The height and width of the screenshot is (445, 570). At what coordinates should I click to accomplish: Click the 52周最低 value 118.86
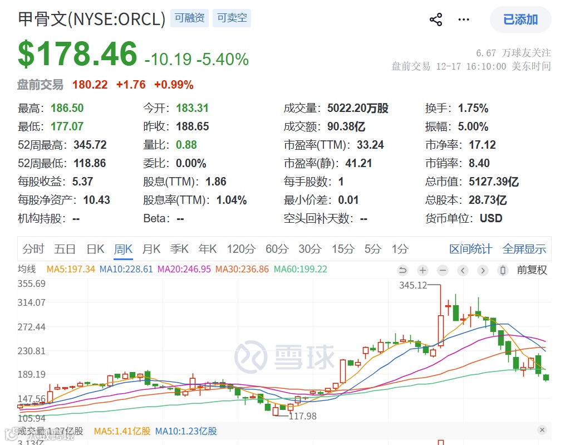pyautogui.click(x=90, y=163)
